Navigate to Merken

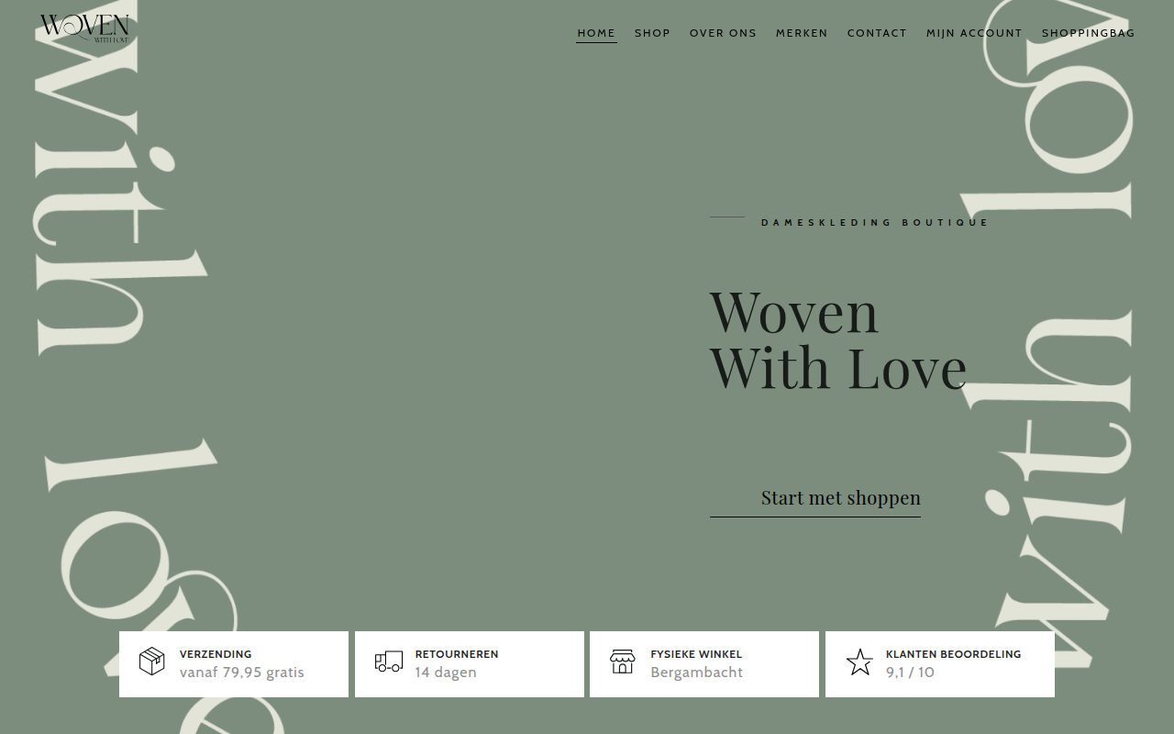tap(802, 33)
